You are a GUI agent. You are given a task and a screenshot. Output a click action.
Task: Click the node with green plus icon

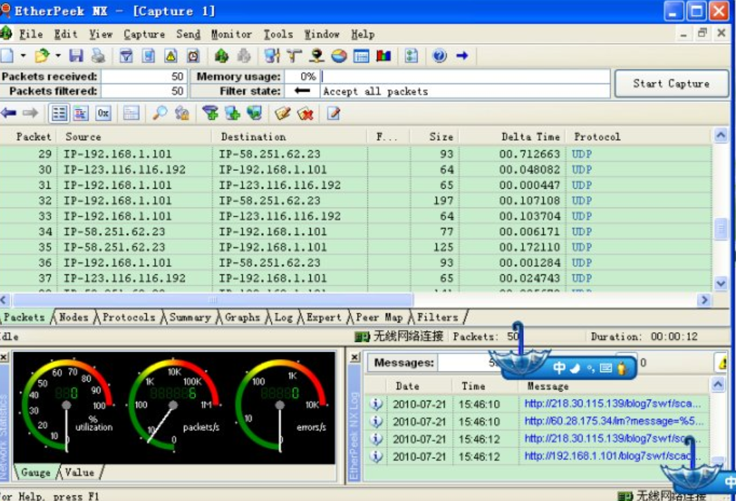(232, 113)
